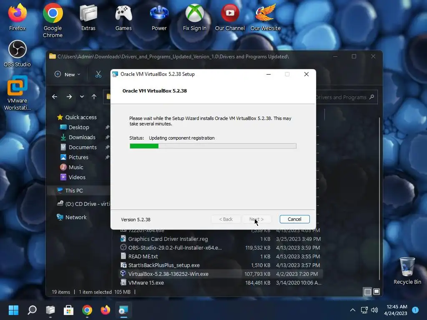This screenshot has height=320, width=427.
Task: Open the Our Channel desktop shortcut
Action: (230, 17)
